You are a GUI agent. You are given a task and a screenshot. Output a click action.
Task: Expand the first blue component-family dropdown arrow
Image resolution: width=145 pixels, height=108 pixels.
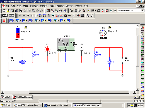pyautogui.click(x=14, y=20)
